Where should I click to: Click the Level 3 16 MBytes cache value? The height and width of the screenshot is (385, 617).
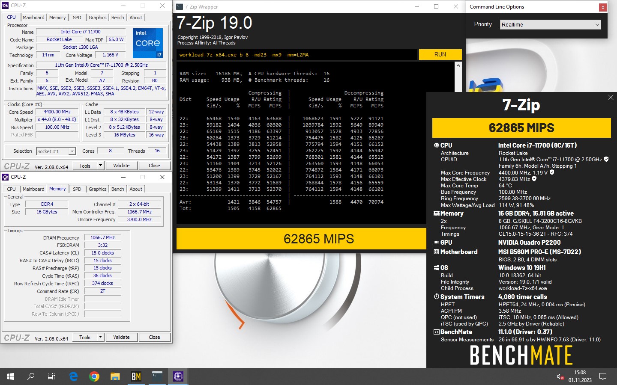click(125, 135)
